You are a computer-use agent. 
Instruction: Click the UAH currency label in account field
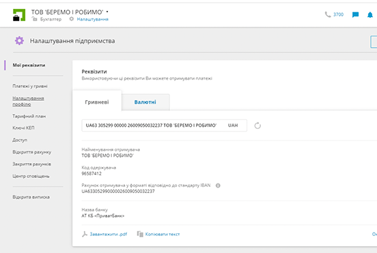(233, 125)
